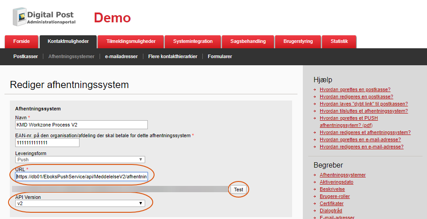Image resolution: width=427 pixels, height=219 pixels.
Task: Open the Postkasser submenu item
Action: coord(25,56)
